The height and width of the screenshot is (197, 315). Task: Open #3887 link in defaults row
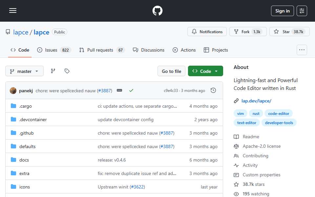tap(167, 146)
